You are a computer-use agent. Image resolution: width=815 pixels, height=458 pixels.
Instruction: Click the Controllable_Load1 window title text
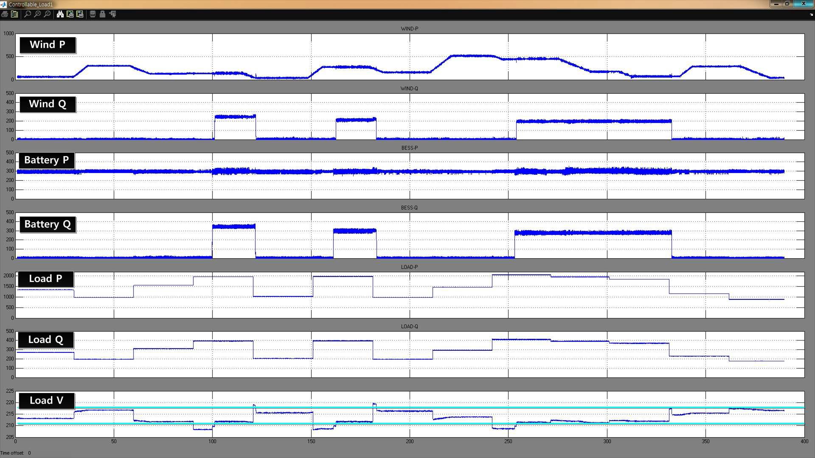pyautogui.click(x=31, y=4)
